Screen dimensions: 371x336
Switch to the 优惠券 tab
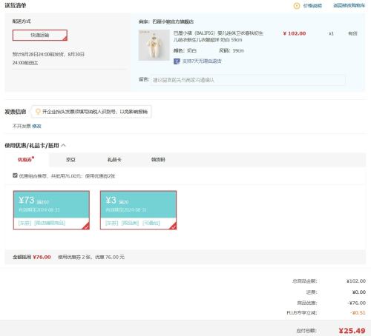pos(26,160)
